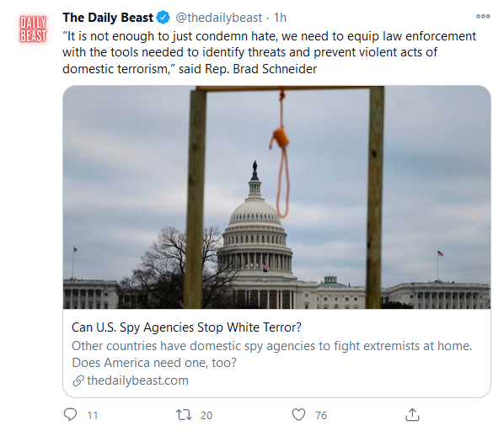Open the tweet's three-dot more menu

click(483, 16)
